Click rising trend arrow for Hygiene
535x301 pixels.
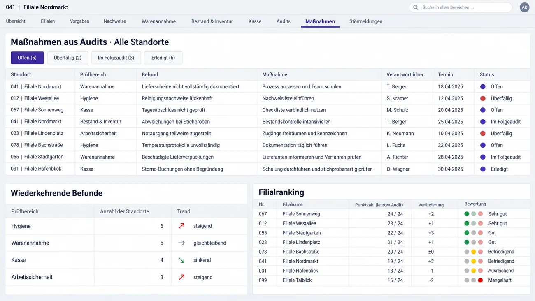[181, 226]
